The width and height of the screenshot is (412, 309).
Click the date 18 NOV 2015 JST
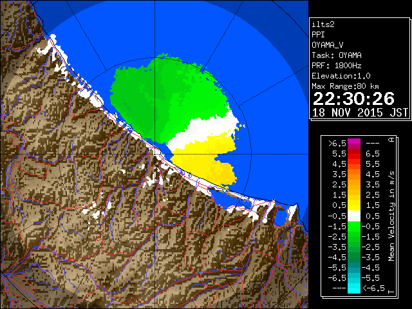pyautogui.click(x=360, y=113)
